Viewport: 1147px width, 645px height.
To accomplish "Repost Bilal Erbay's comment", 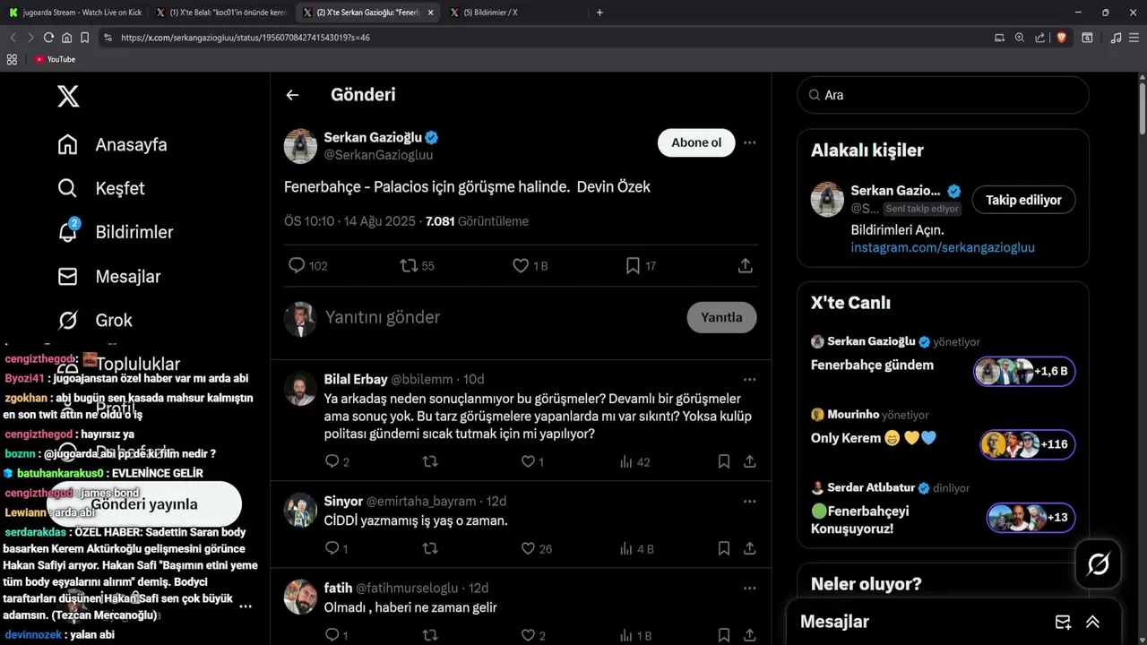I will tap(430, 461).
